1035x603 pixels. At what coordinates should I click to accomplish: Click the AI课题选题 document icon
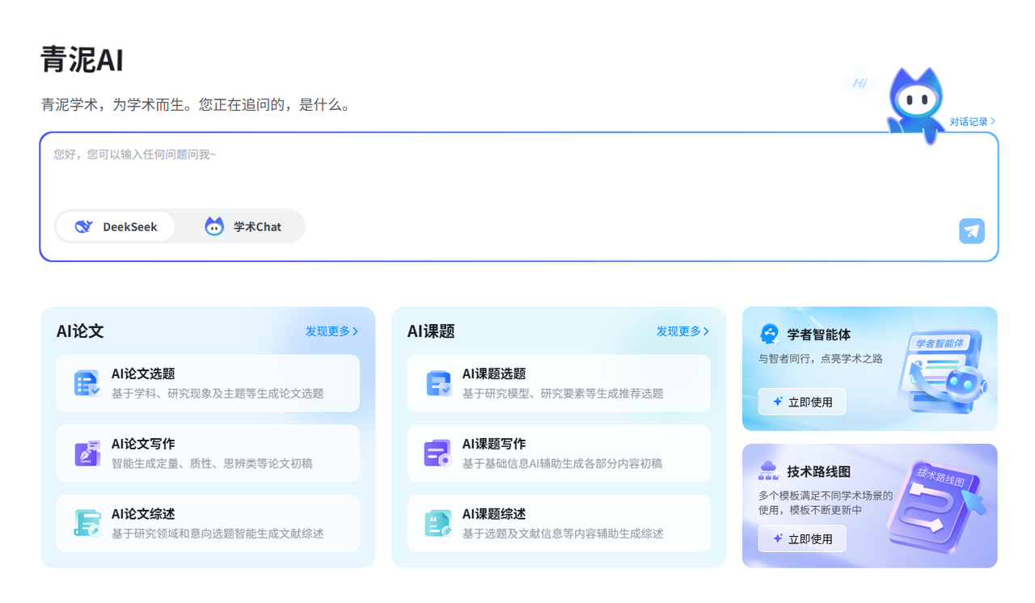tap(438, 383)
